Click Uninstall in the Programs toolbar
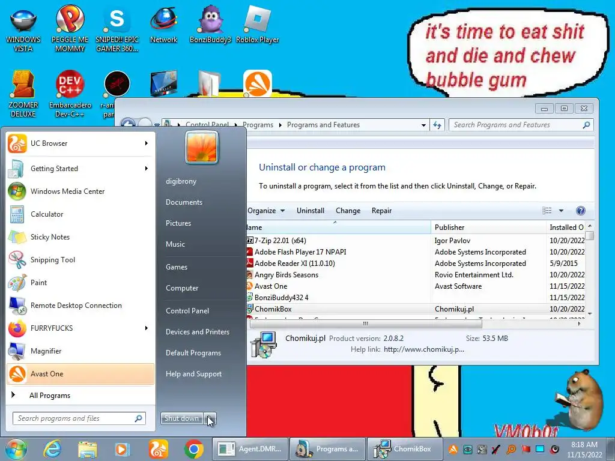615x461 pixels. [311, 211]
